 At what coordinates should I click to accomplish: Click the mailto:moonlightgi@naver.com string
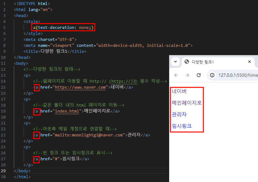89,135
